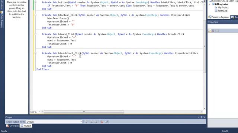Click the 'btnclear.Focus()' code line
This screenshot has width=238, height=133.
coord(58,18)
